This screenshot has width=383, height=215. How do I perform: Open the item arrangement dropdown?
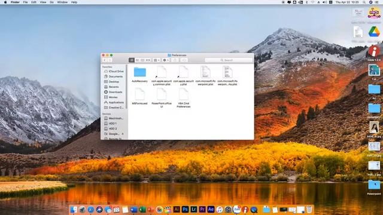(156, 60)
